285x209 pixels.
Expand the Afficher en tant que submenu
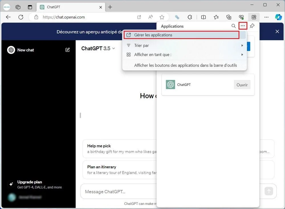coord(184,54)
